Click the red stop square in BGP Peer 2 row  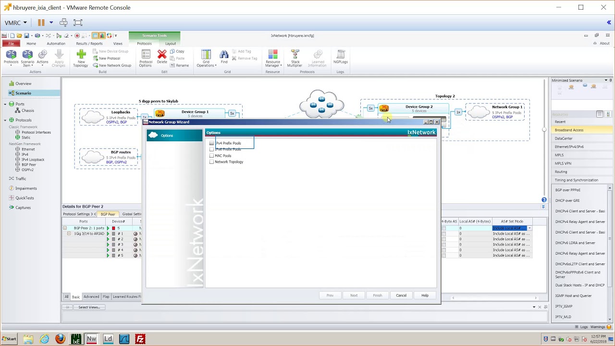pyautogui.click(x=113, y=228)
